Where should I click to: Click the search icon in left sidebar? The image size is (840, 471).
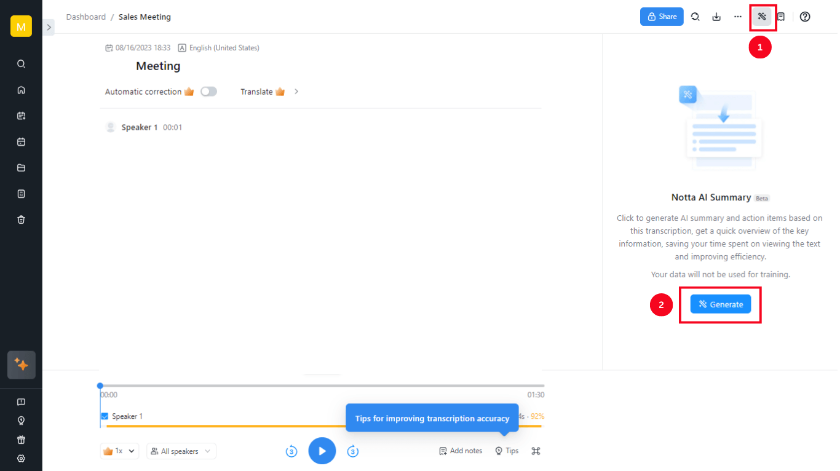[x=21, y=64]
